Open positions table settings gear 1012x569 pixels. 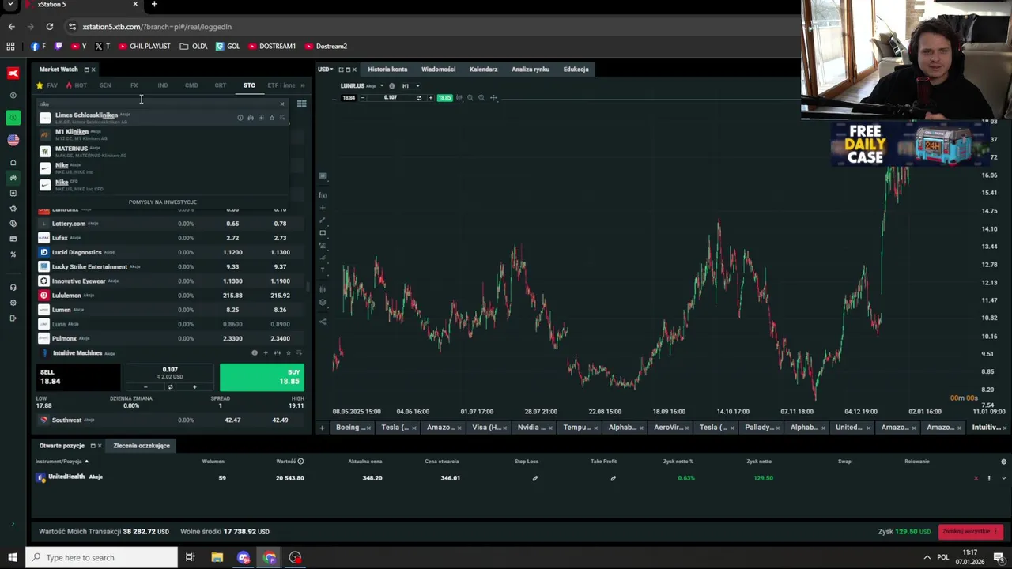[1004, 462]
